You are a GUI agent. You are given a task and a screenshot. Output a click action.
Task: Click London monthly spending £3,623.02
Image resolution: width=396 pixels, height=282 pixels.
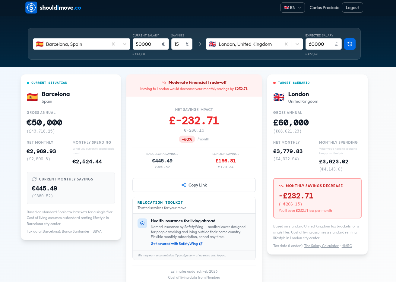tap(334, 161)
